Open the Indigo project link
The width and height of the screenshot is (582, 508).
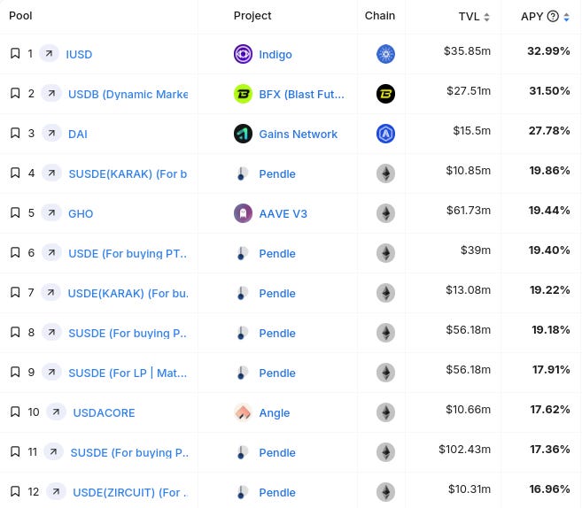(x=275, y=55)
